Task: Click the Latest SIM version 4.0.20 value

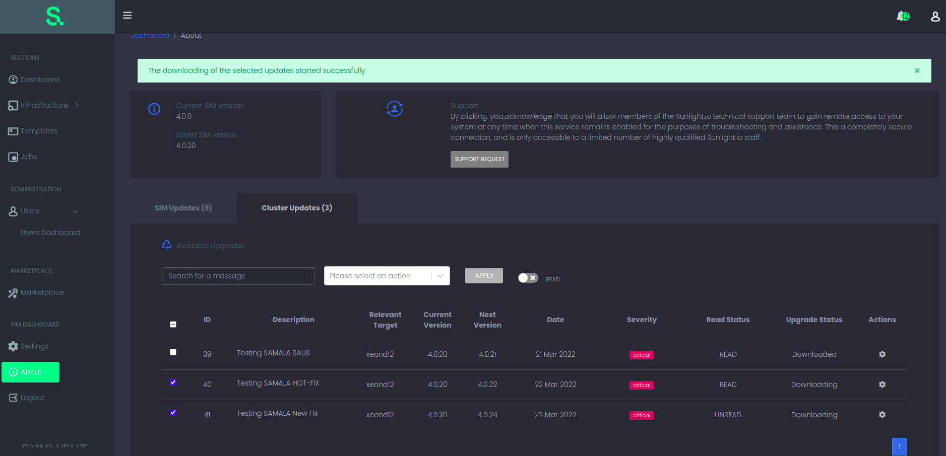Action: (186, 145)
